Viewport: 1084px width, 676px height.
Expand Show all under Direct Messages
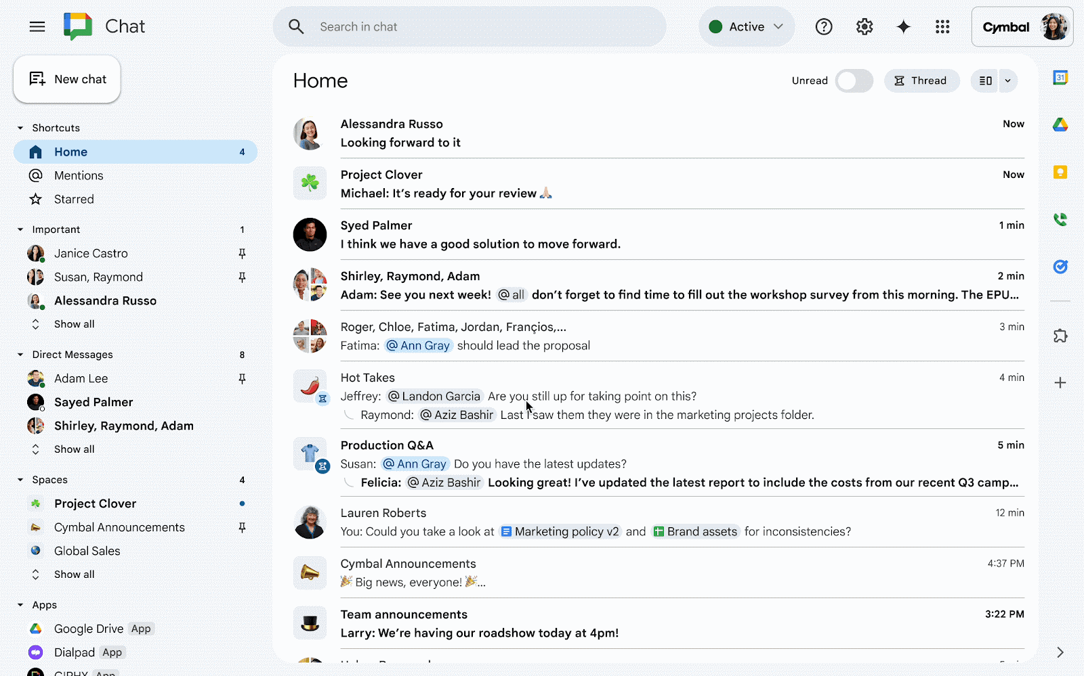pyautogui.click(x=74, y=449)
